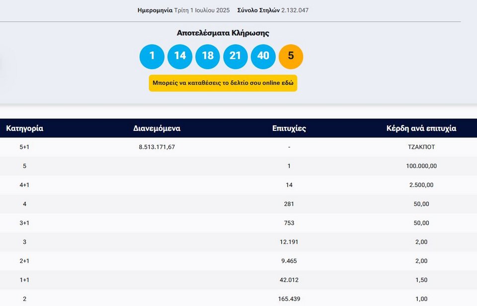Viewport: 477px width, 306px height.
Task: Click the blue ball numbered 40
Action: coord(263,57)
